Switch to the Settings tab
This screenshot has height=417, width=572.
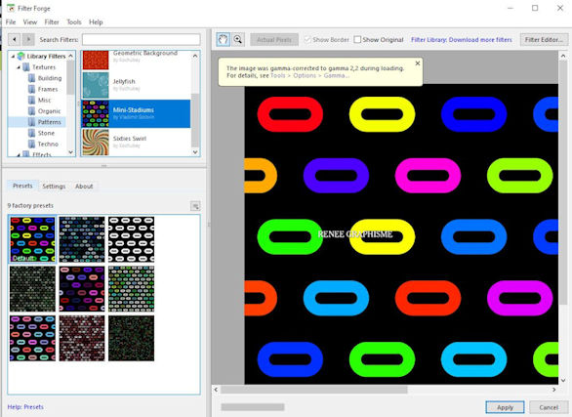pos(54,187)
